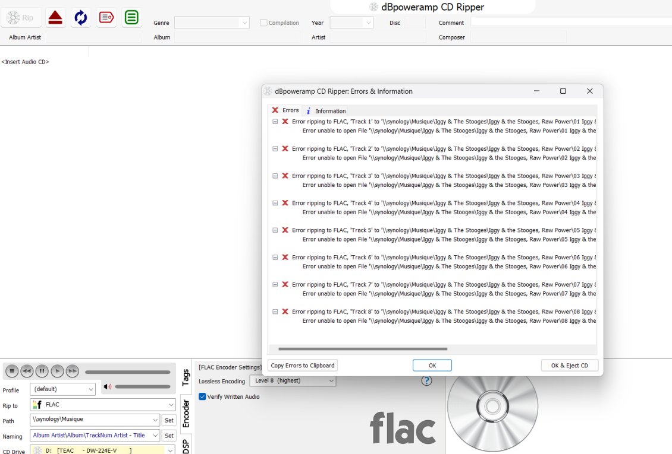Click the red Eject CD icon
This screenshot has height=454, width=672.
(55, 18)
